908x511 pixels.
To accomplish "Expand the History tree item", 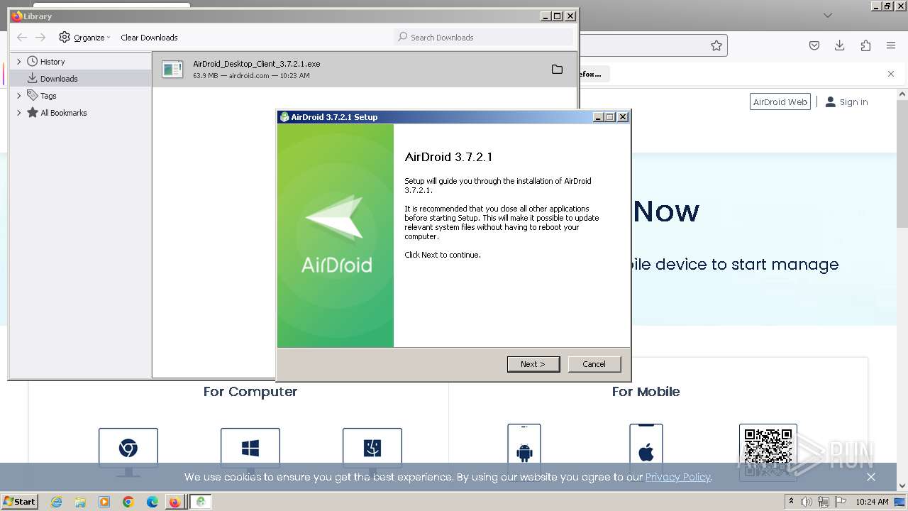I will [x=19, y=62].
